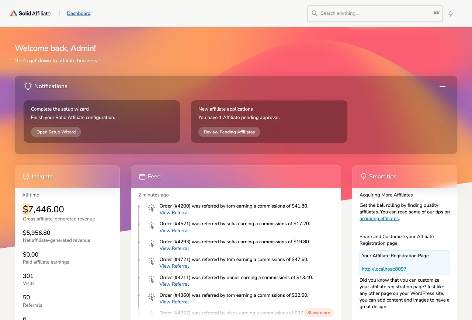Open the Dashboard link in header

79,13
